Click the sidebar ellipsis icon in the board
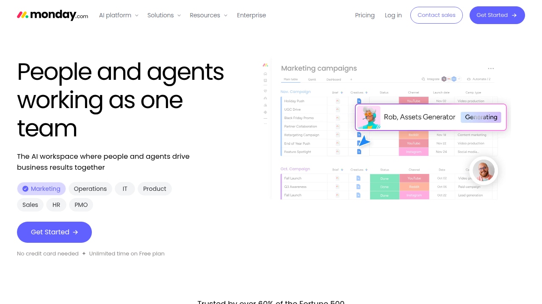 pyautogui.click(x=265, y=123)
